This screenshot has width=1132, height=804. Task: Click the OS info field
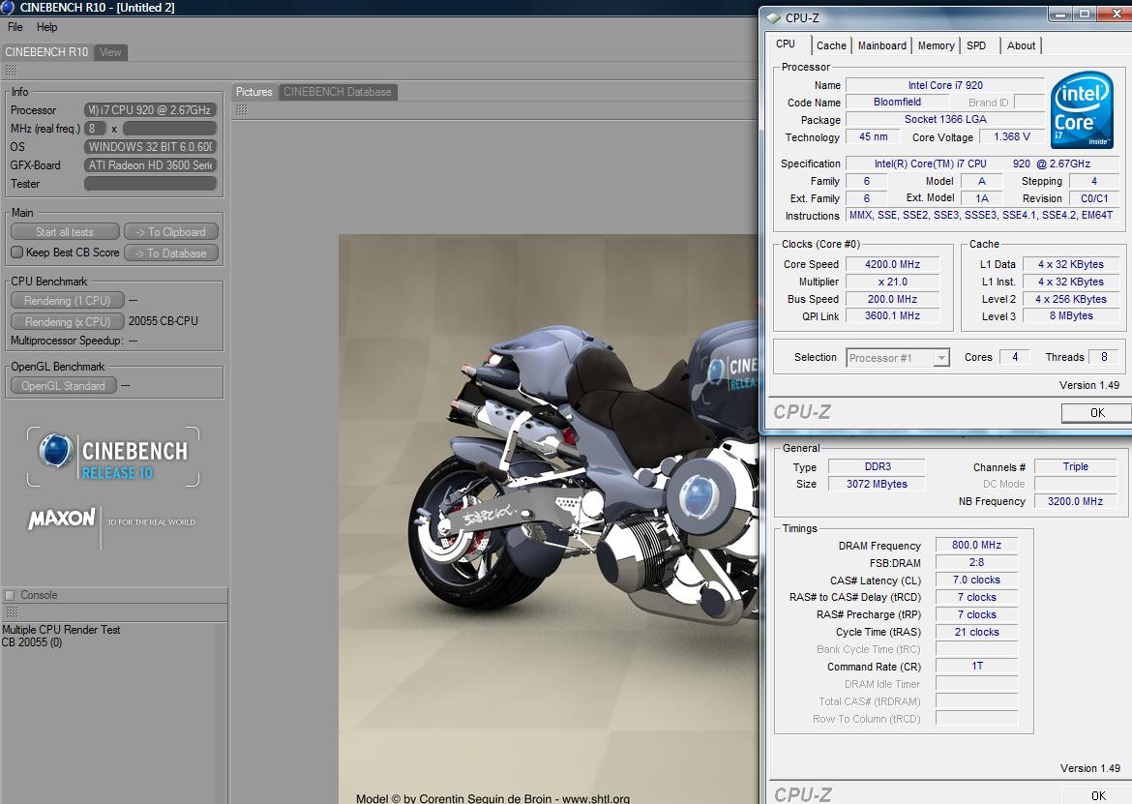coord(150,146)
